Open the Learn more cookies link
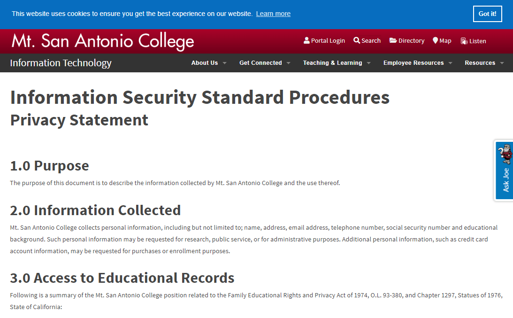This screenshot has width=513, height=318. tap(273, 14)
